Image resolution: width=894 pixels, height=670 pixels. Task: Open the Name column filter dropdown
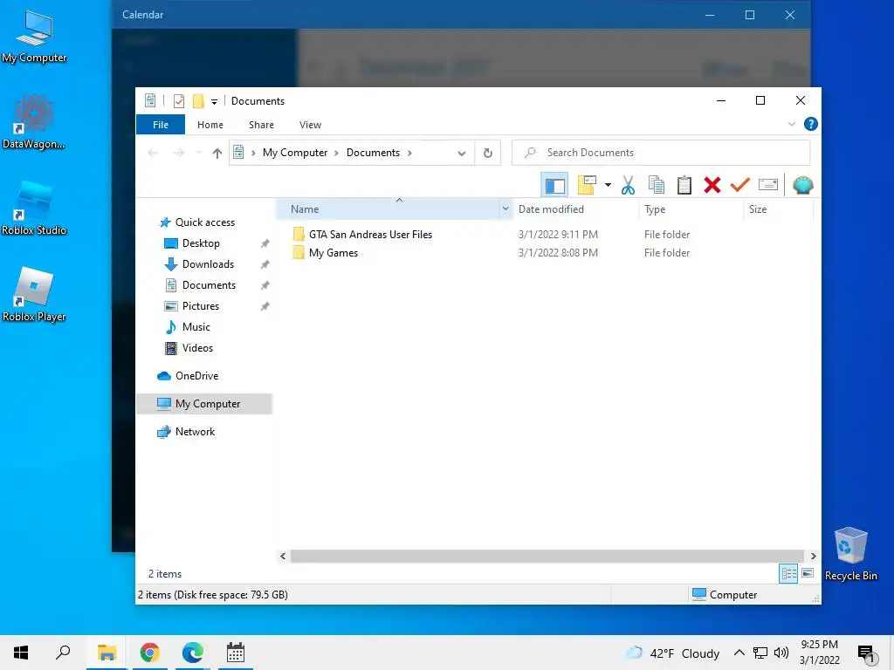505,209
